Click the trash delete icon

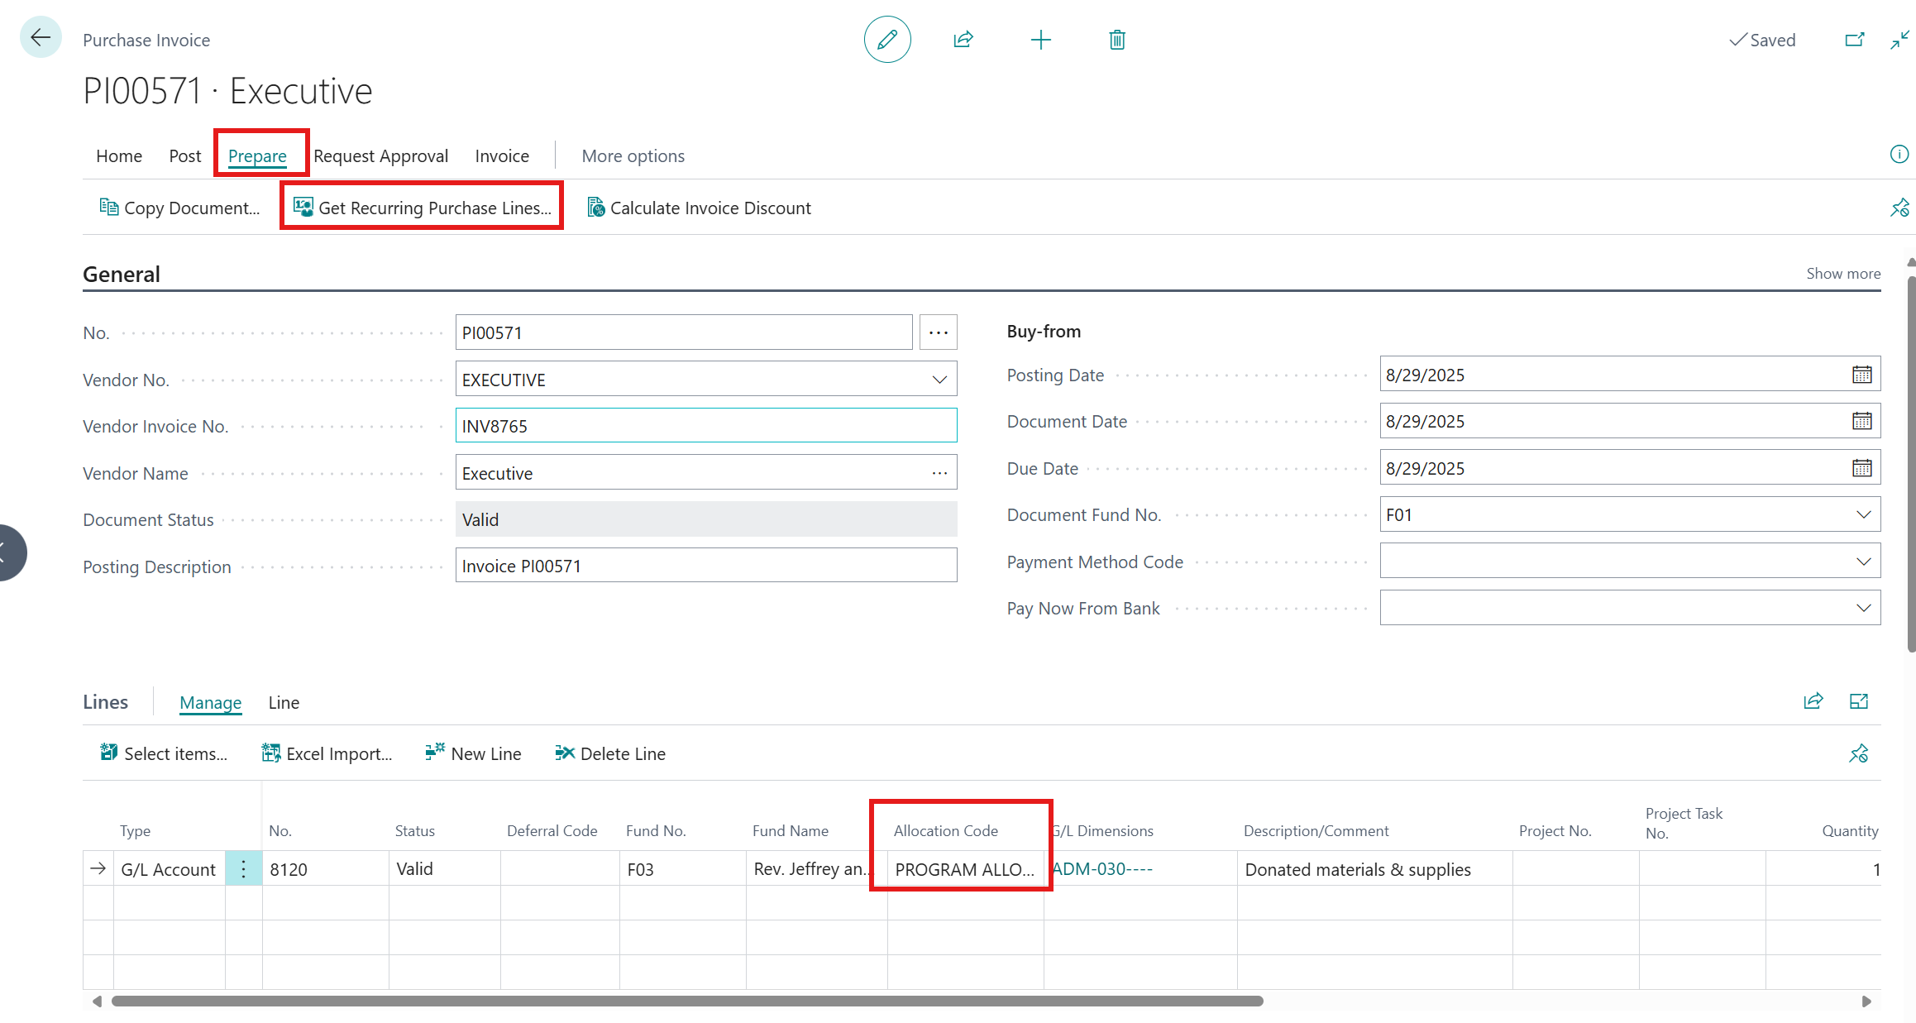click(1116, 40)
